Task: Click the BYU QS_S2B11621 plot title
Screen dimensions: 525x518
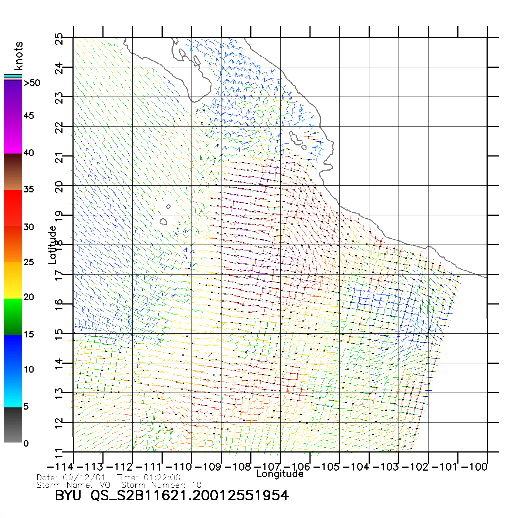Action: tap(172, 496)
